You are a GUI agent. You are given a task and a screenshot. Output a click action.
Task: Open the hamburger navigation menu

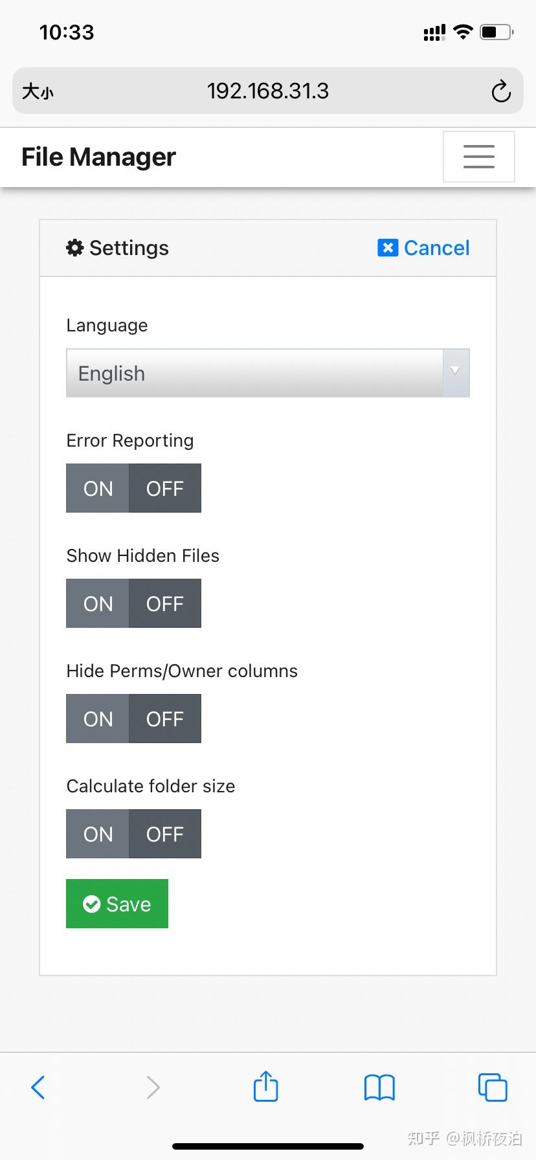coord(478,156)
